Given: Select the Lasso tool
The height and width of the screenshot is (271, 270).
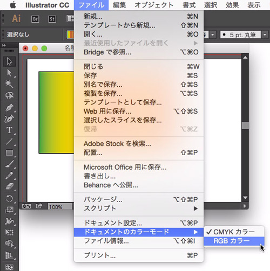Looking at the screenshot, I should pyautogui.click(x=9, y=95).
